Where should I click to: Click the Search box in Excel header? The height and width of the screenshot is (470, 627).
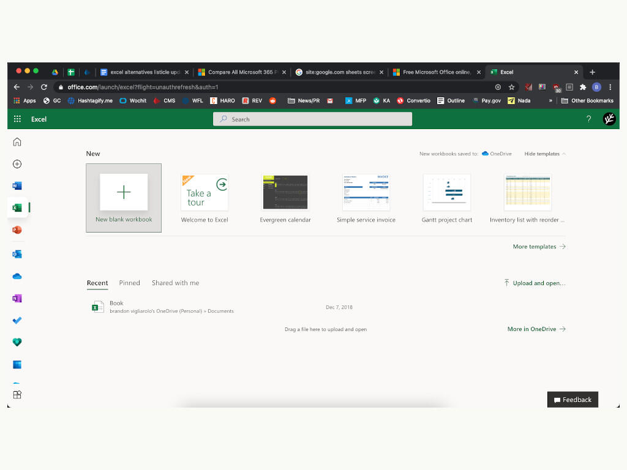(x=312, y=119)
